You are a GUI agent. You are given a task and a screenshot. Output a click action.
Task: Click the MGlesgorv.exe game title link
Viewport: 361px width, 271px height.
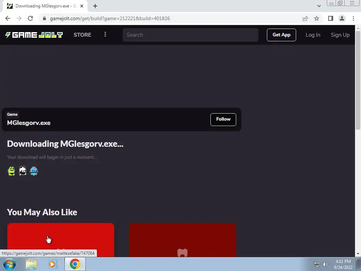pos(29,123)
